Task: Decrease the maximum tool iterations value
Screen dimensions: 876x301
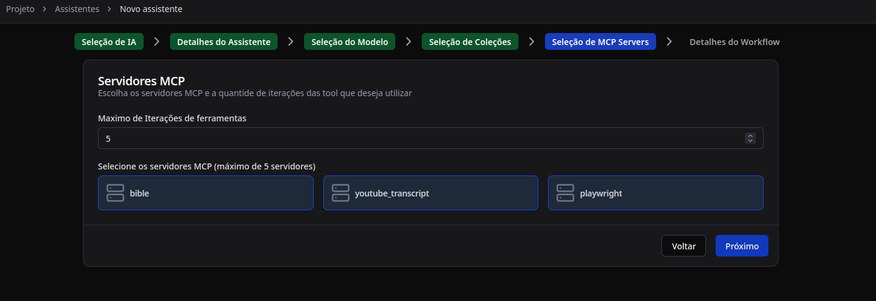Action: [x=750, y=141]
